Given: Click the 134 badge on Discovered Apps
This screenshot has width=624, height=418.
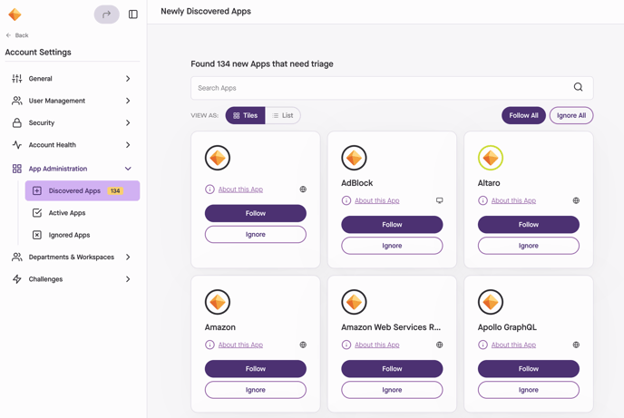Looking at the screenshot, I should click(115, 191).
